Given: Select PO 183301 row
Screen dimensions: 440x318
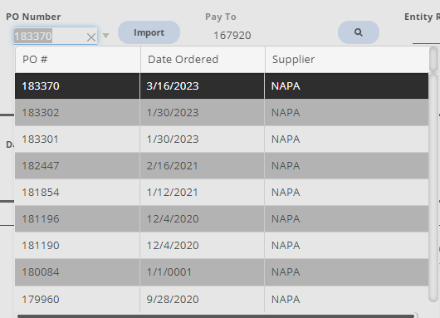Looking at the screenshot, I should point(222,139).
